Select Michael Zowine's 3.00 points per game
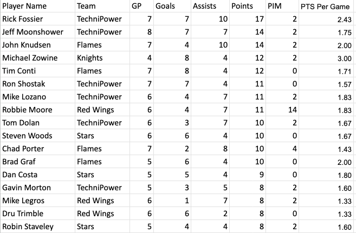 (x=327, y=58)
